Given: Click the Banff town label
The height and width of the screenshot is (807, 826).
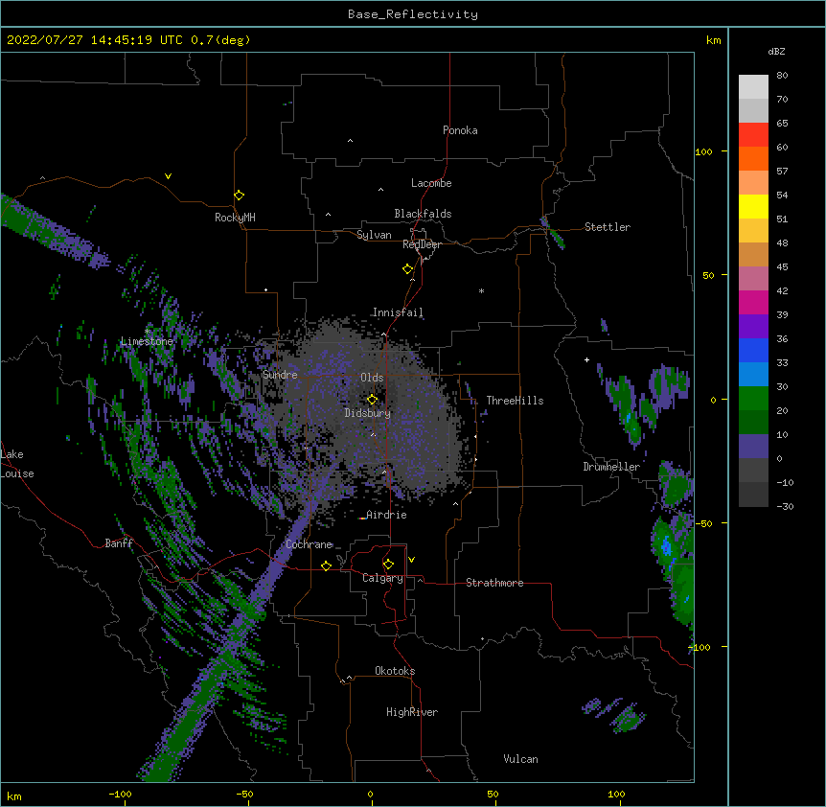Looking at the screenshot, I should [x=119, y=543].
